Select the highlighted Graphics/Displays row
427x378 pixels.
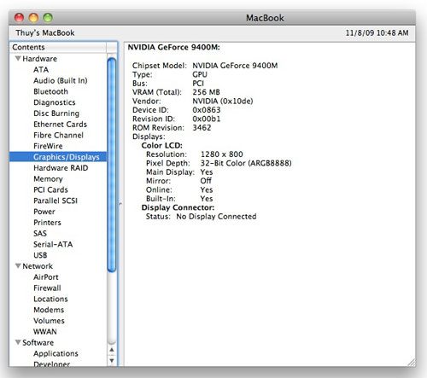pyautogui.click(x=58, y=157)
